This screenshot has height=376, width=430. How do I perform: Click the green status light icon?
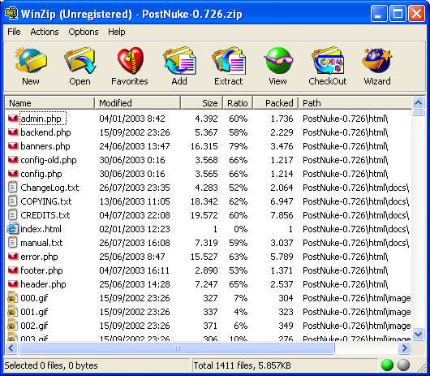click(x=387, y=365)
